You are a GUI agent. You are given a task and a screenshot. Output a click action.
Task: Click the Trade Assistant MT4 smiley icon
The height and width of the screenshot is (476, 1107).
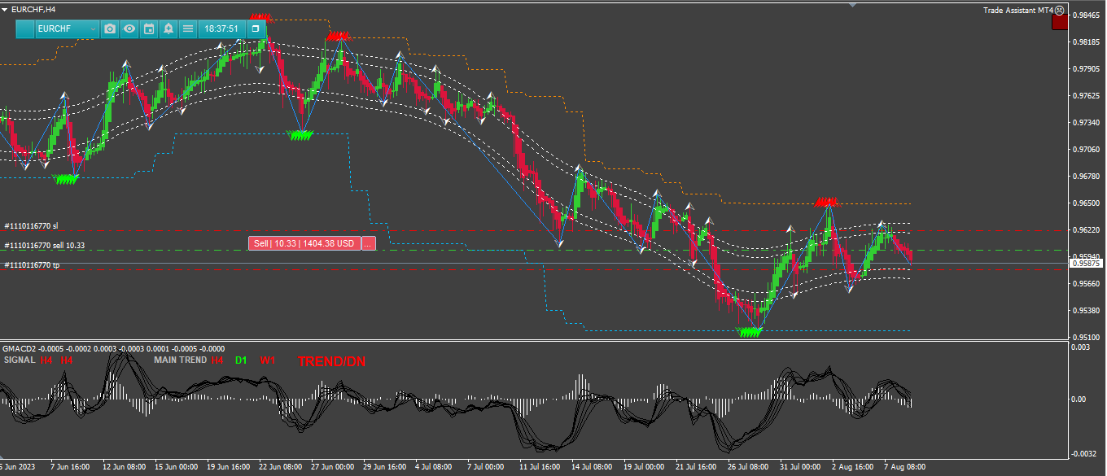tap(1060, 11)
